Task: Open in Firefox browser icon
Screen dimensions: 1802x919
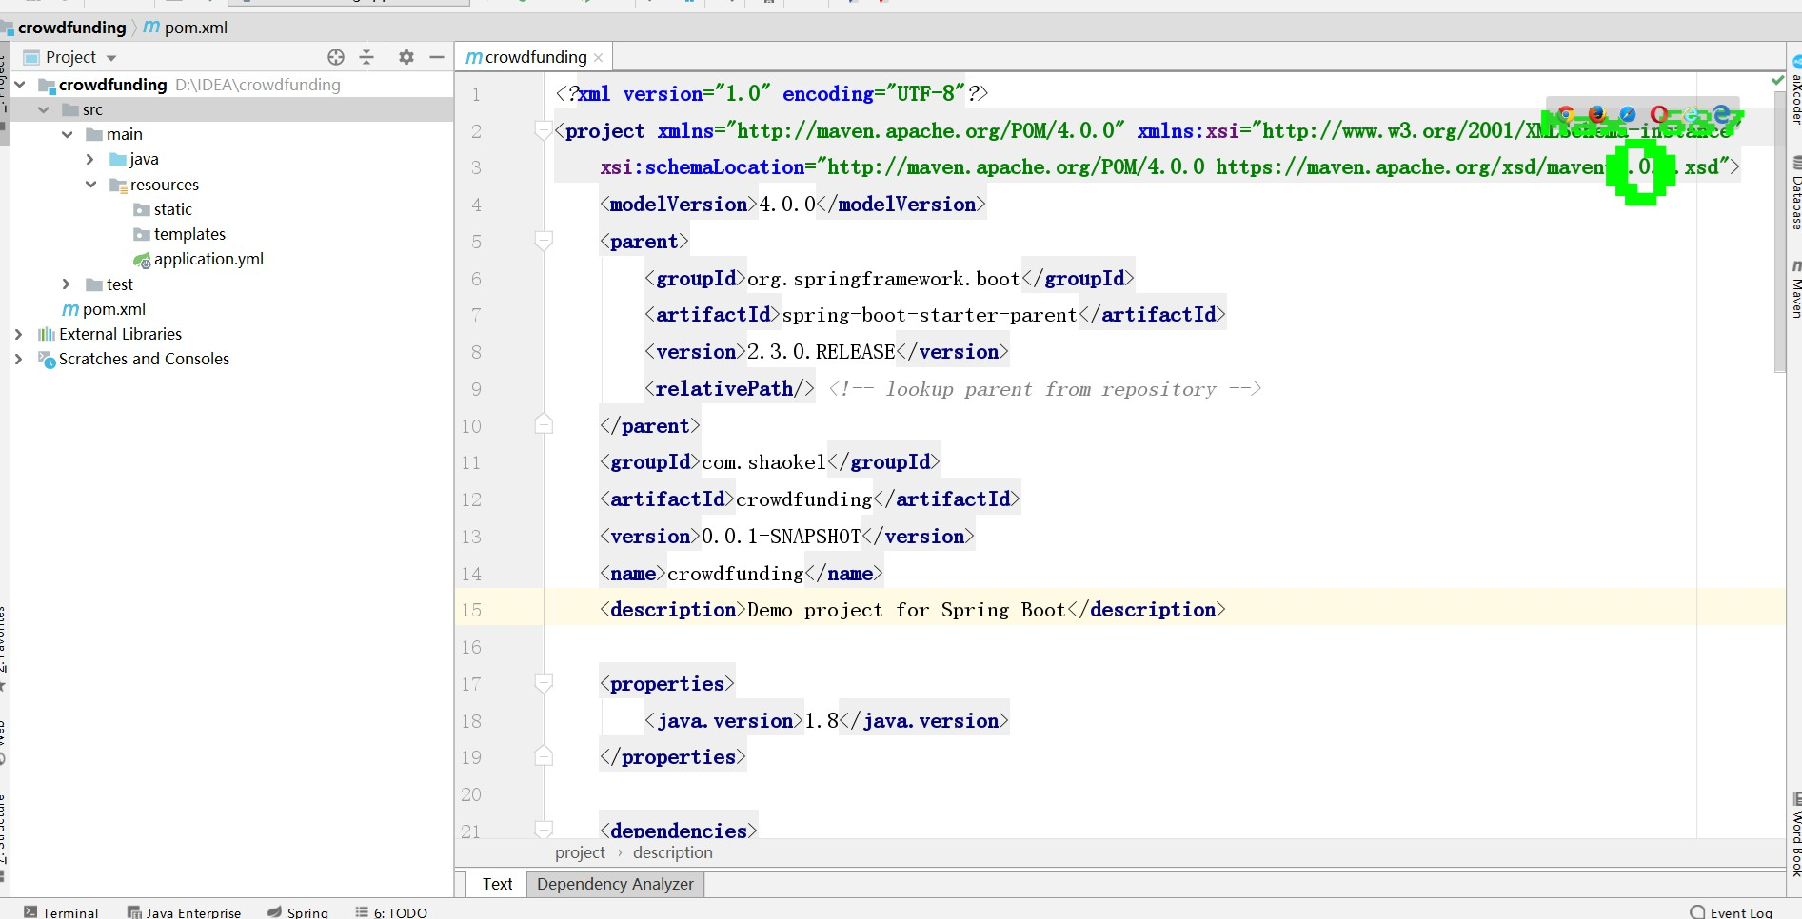Action: coord(1597,115)
